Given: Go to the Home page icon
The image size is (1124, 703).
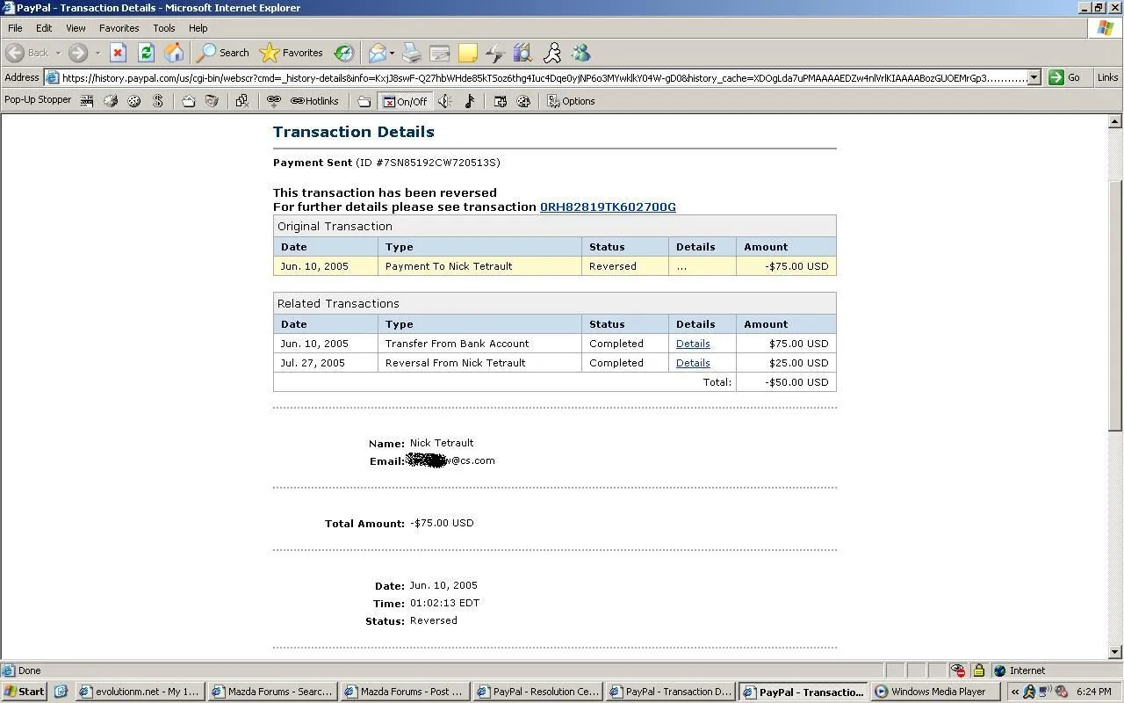Looking at the screenshot, I should tap(174, 53).
